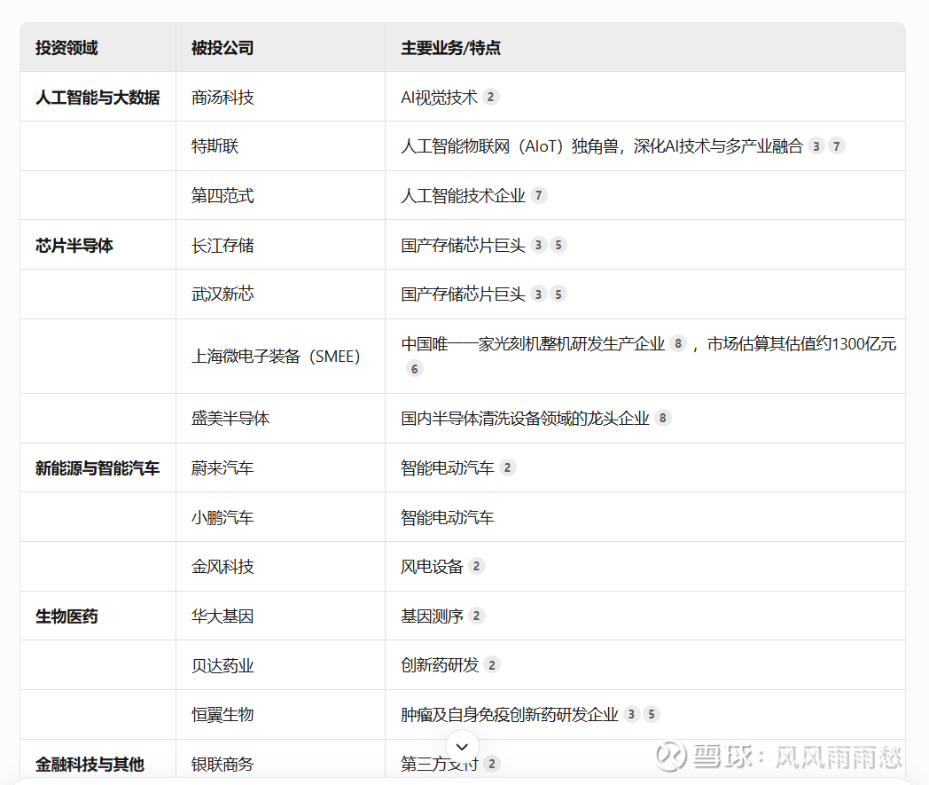
Task: Click the 上海微电子装备 (SMEE) cell
Action: (280, 357)
